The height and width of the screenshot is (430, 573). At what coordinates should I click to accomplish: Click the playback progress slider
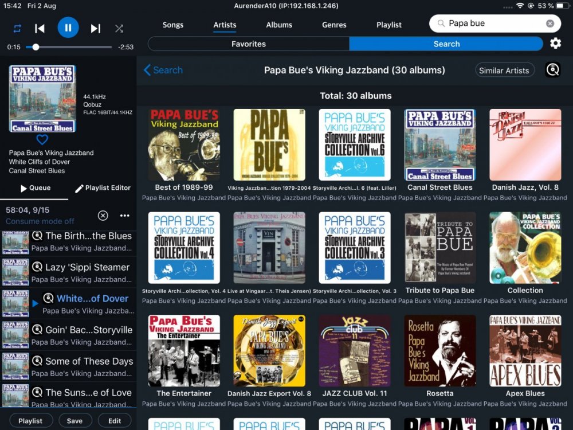[69, 47]
